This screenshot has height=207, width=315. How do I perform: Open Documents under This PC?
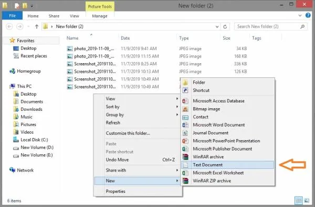(x=31, y=101)
